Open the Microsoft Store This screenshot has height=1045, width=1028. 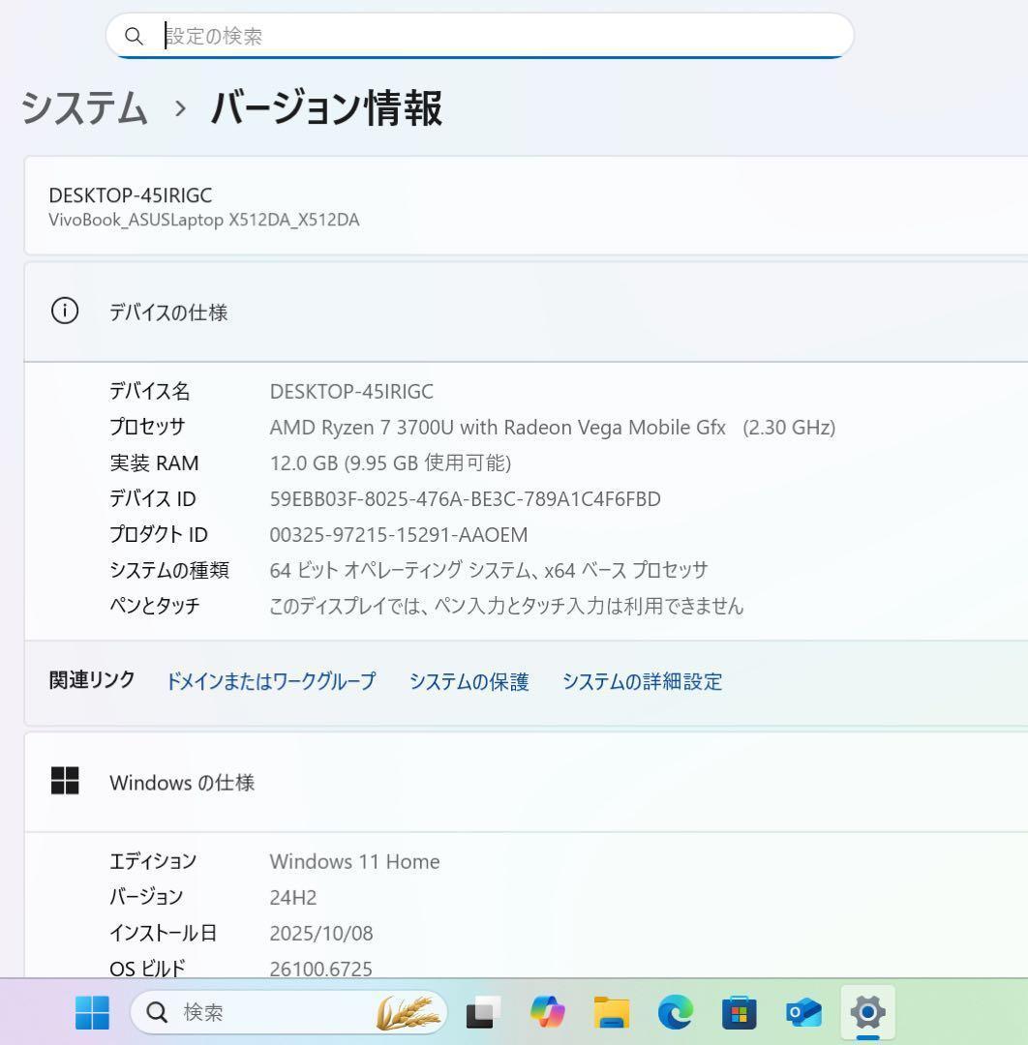pos(739,1013)
